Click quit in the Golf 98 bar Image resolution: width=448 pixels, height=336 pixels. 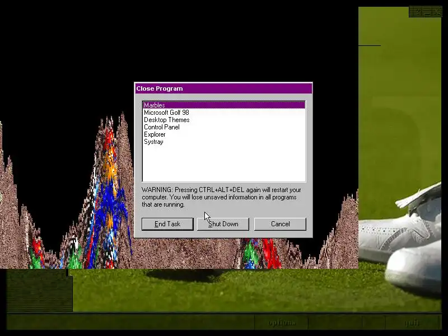(412, 323)
